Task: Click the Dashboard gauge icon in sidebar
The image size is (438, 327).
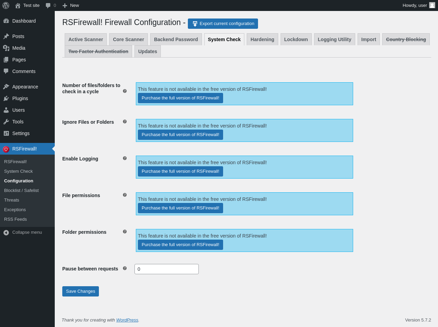Action: [x=6, y=21]
